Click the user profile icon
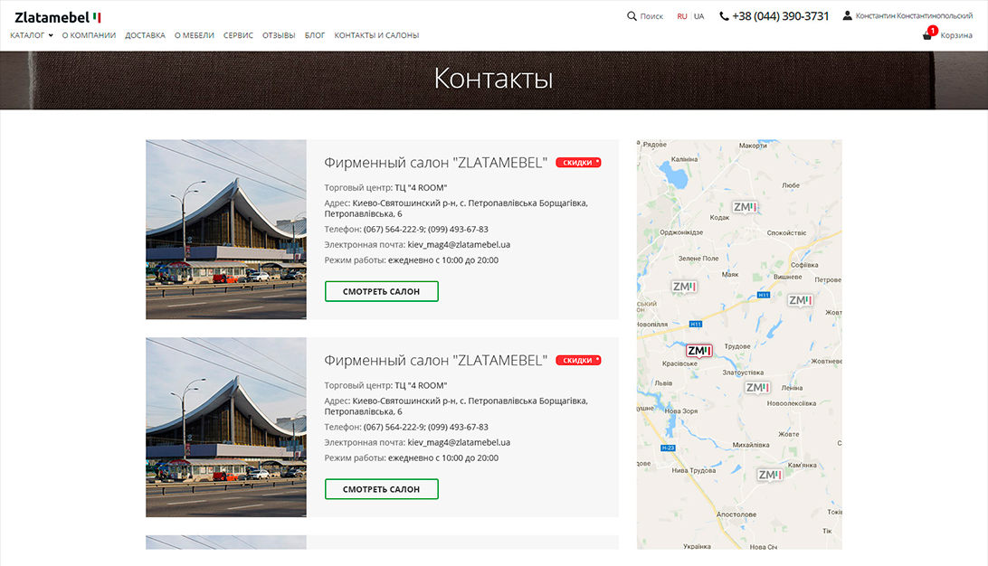Screen dimensions: 988x566 (x=848, y=16)
